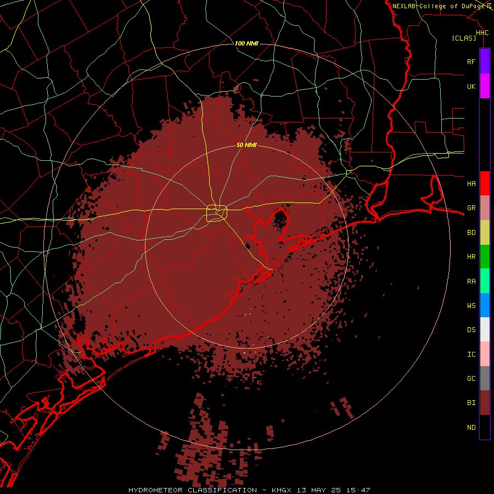
Task: Click the BI dark-red legend swatch
Action: (485, 403)
